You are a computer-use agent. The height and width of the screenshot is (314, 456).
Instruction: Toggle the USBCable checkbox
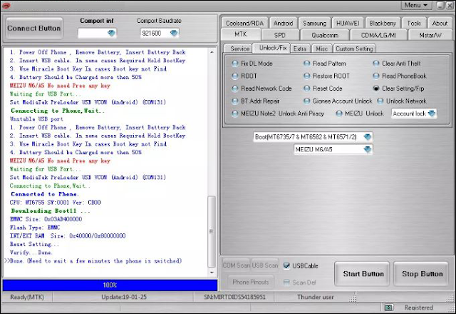(286, 265)
